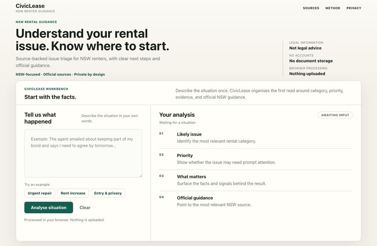Viewport: 377px width, 246px height.
Task: Load the Rent increase example
Action: [73, 193]
